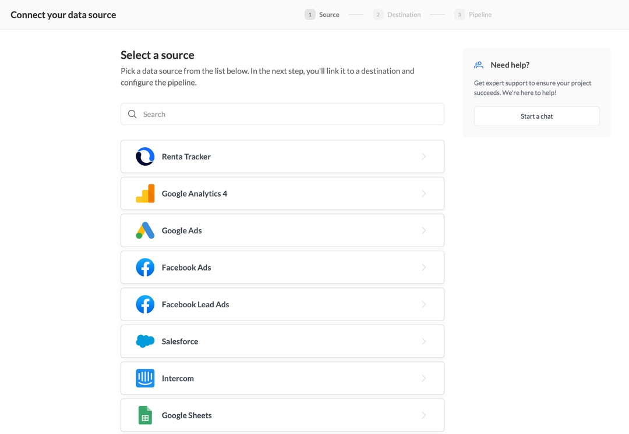Select the Facebook Lead Ads source label

pyautogui.click(x=195, y=304)
